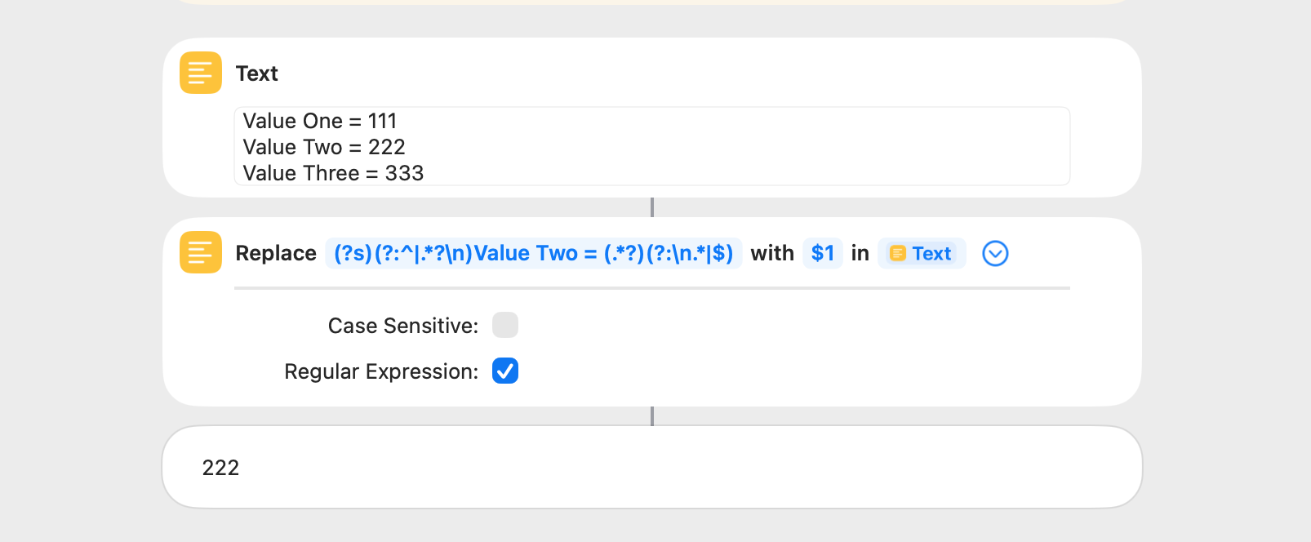Click the small icon inside the Text variable token
The width and height of the screenshot is (1311, 542).
point(898,254)
